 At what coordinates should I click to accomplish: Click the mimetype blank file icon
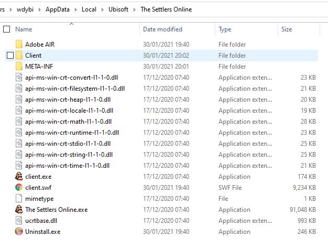pyautogui.click(x=19, y=199)
